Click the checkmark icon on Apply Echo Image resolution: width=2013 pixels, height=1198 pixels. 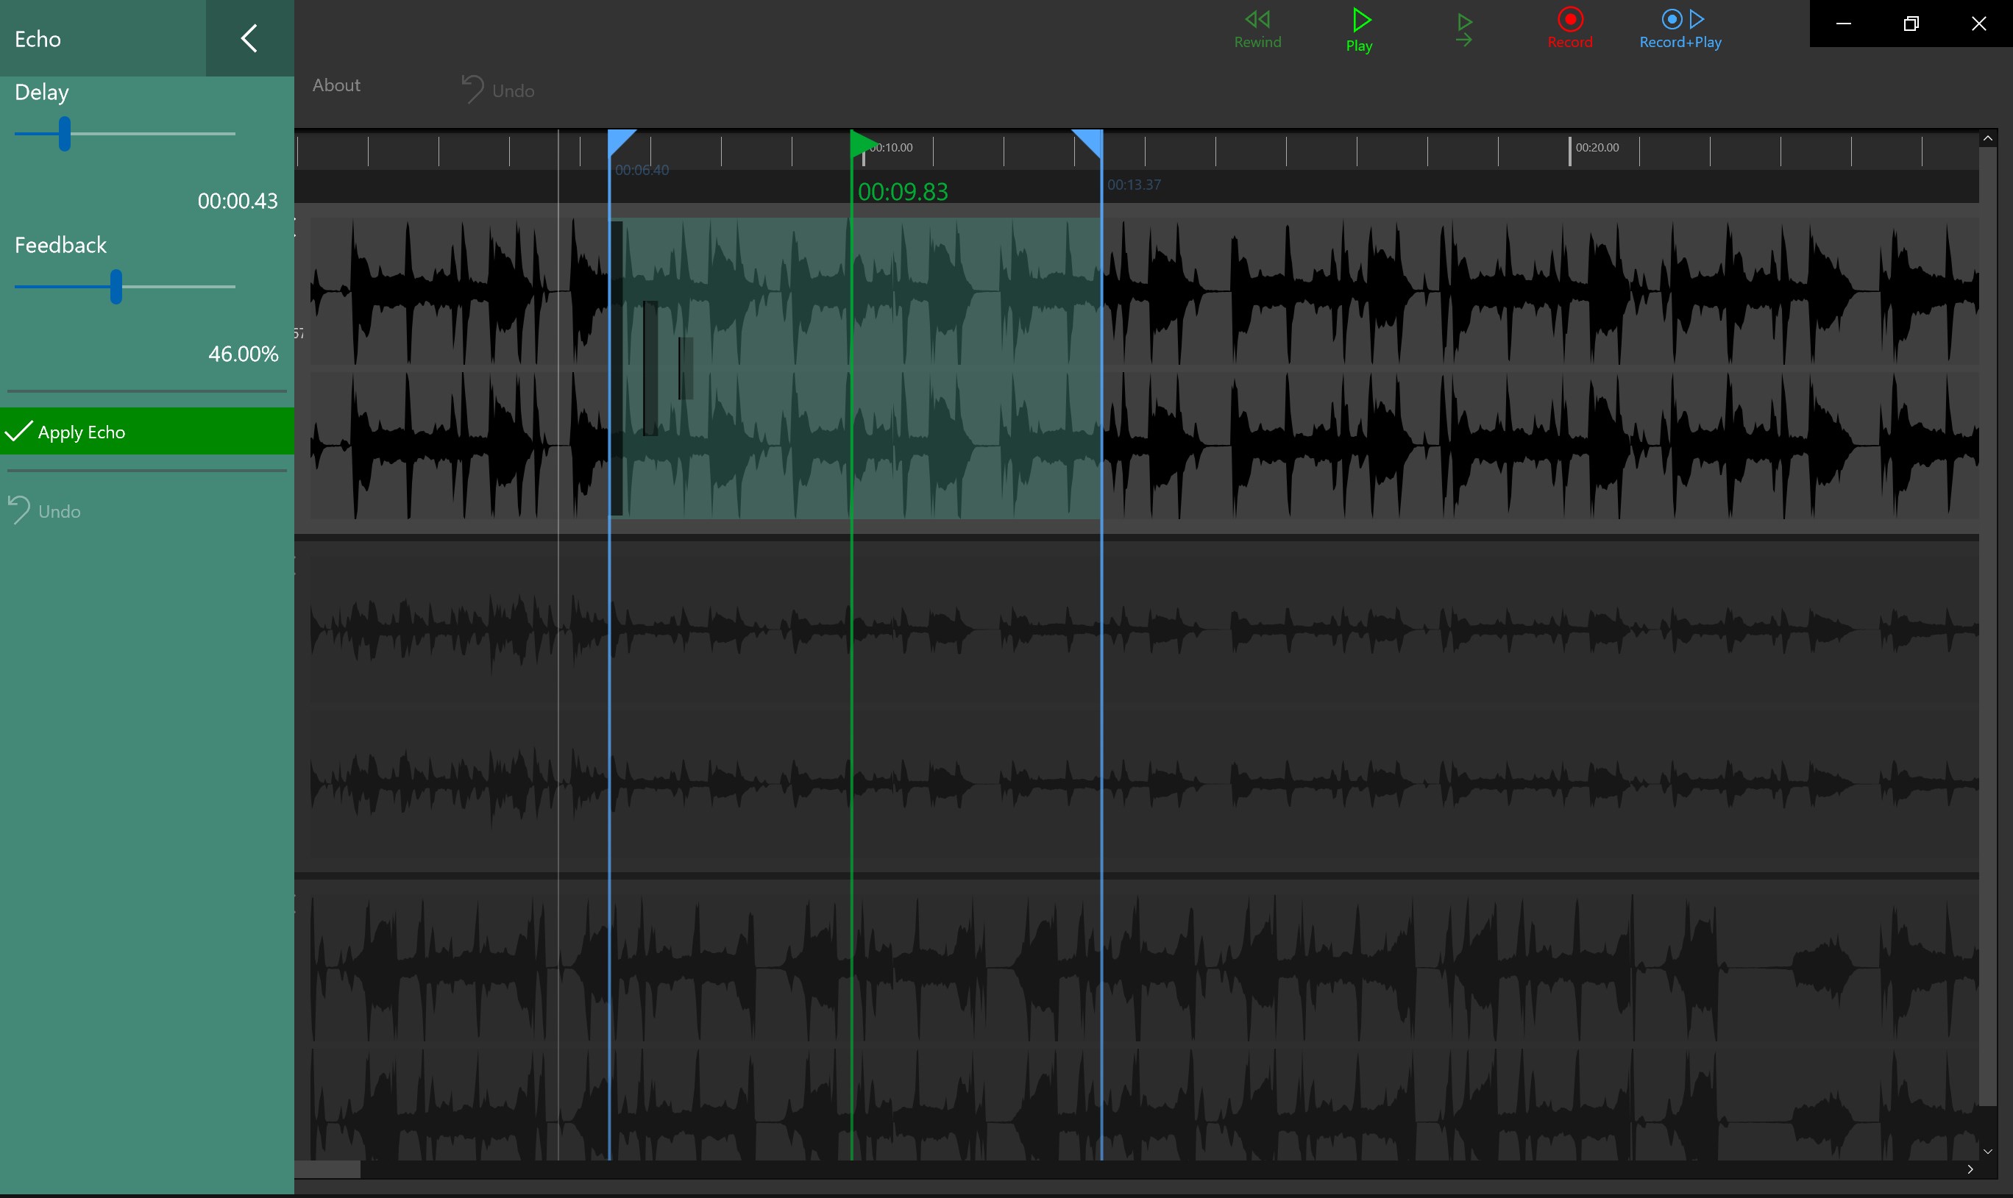coord(19,430)
